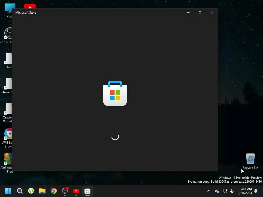Image resolution: width=263 pixels, height=197 pixels.
Task: Open File Explorer from the taskbar
Action: (42, 191)
